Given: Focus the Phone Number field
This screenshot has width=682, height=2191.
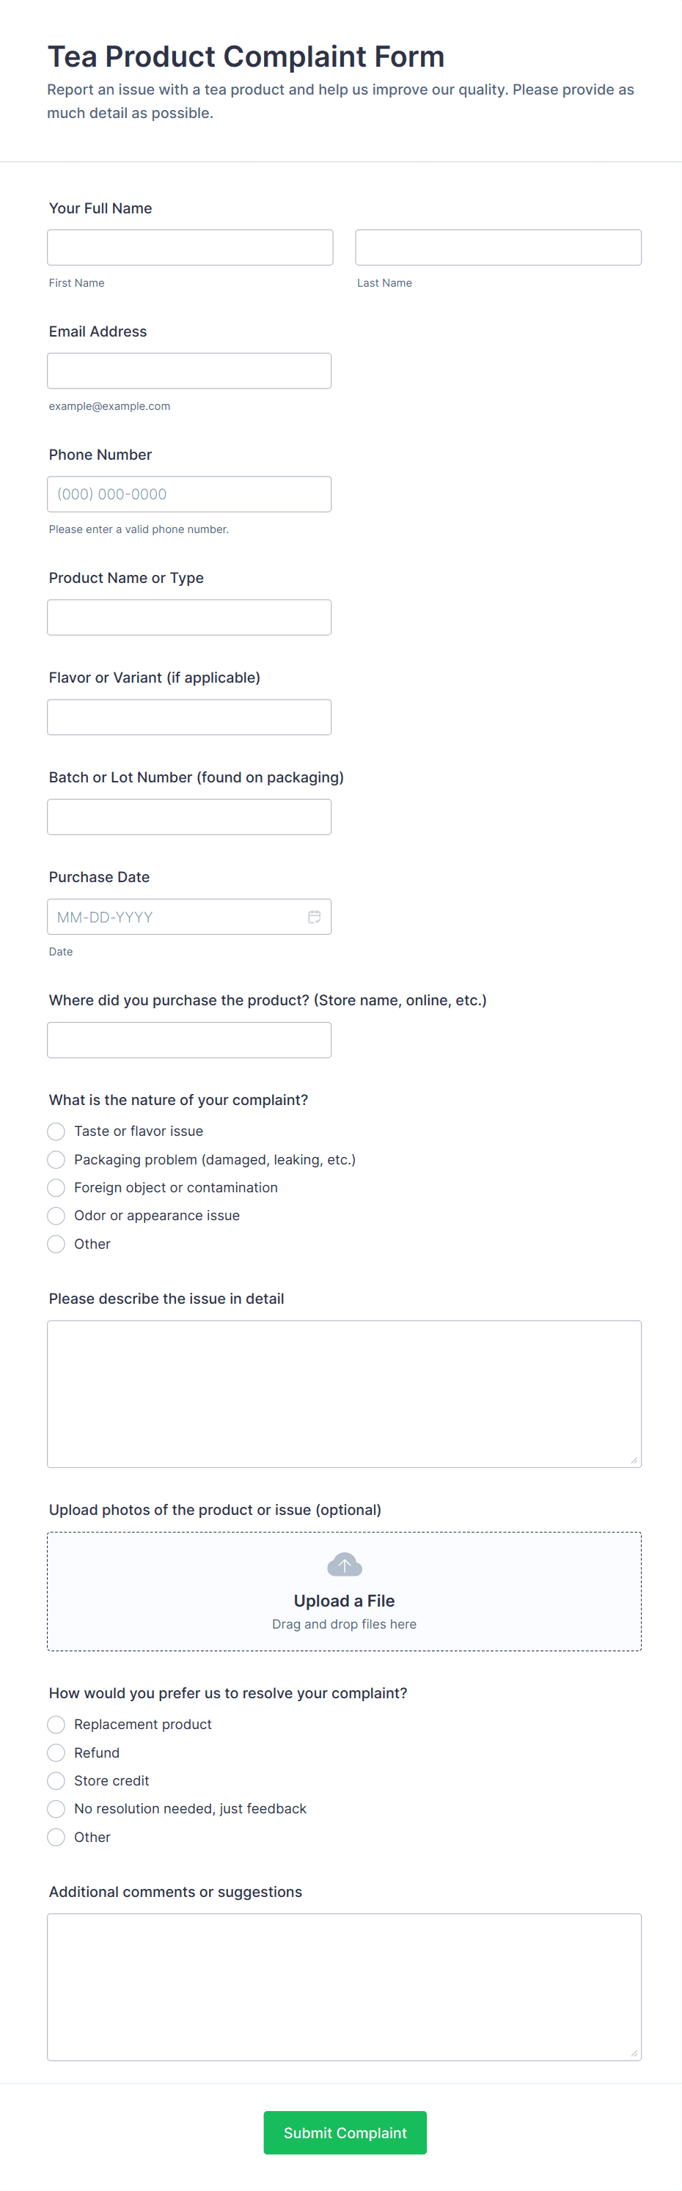Looking at the screenshot, I should (188, 494).
